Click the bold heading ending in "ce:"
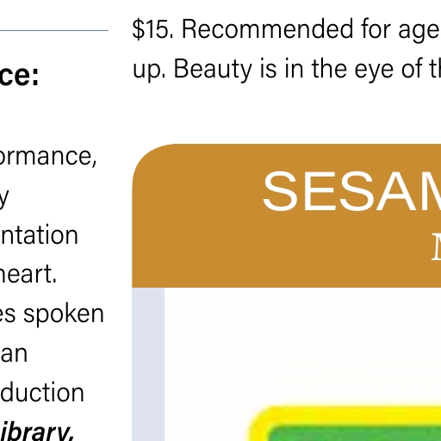 click(x=19, y=75)
